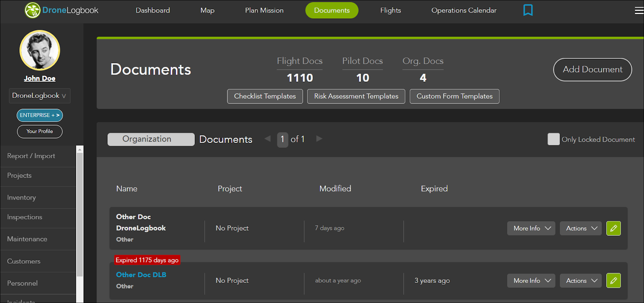This screenshot has width=644, height=303.
Task: Open Checklist Templates
Action: [x=265, y=96]
